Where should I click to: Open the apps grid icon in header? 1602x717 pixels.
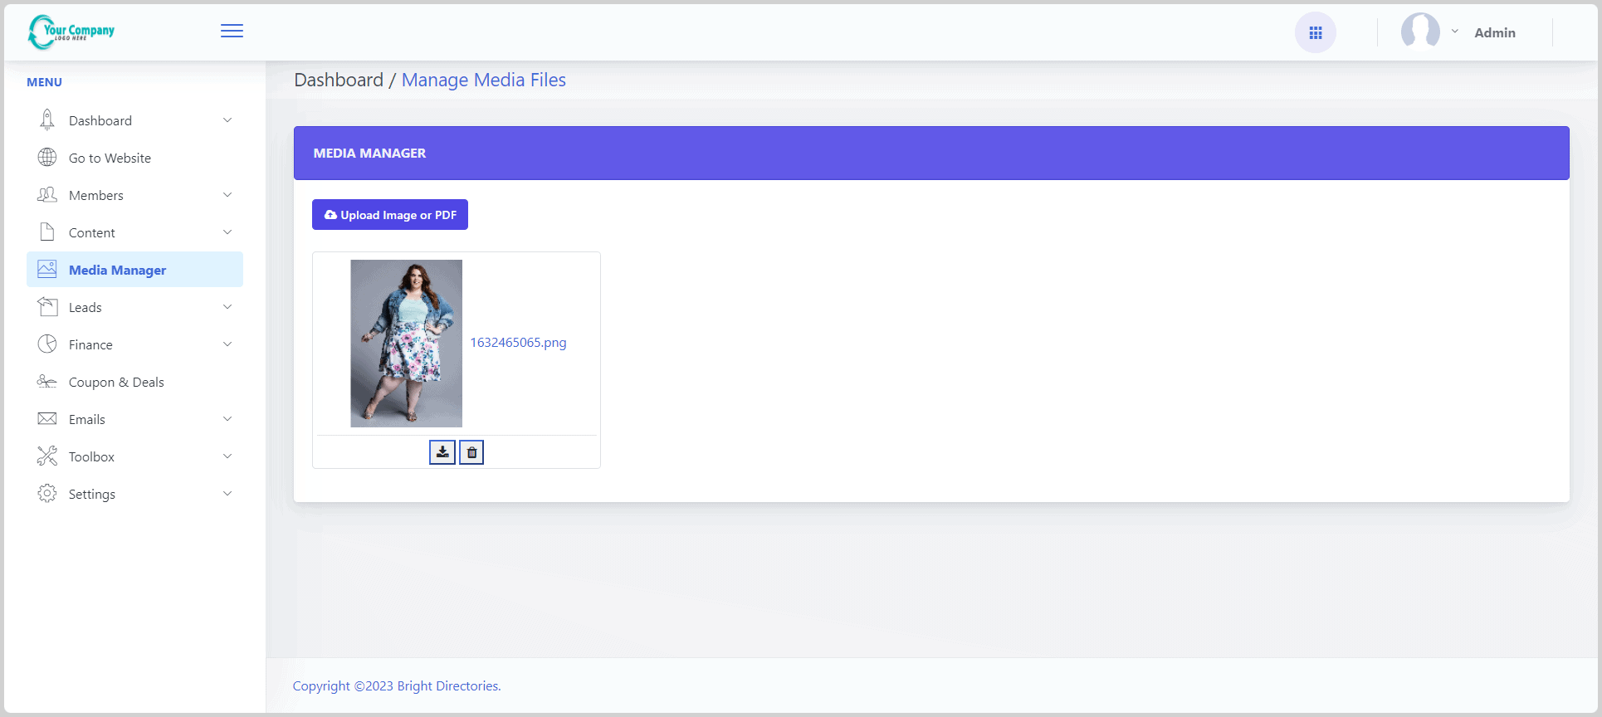click(x=1315, y=33)
